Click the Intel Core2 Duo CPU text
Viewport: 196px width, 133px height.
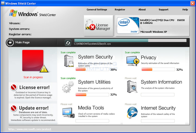click(x=162, y=22)
